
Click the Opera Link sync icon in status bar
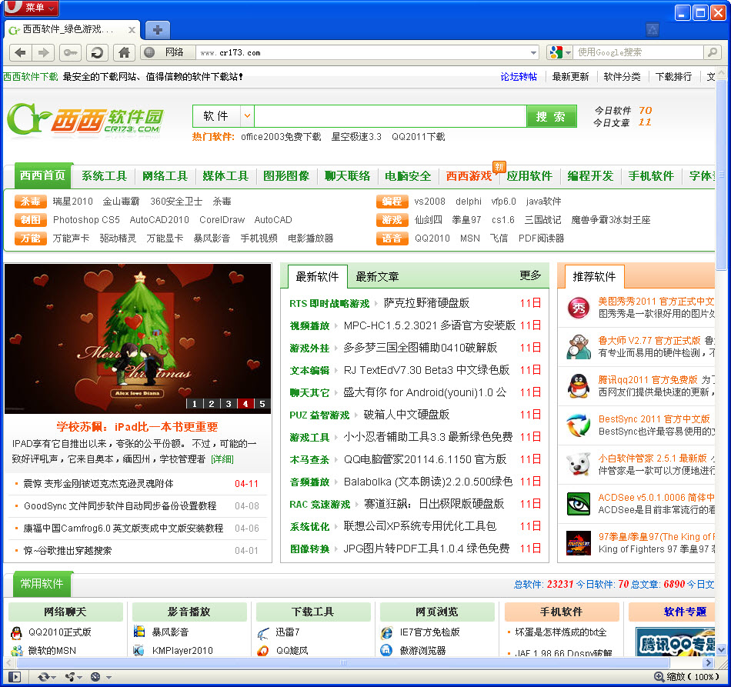[x=44, y=677]
